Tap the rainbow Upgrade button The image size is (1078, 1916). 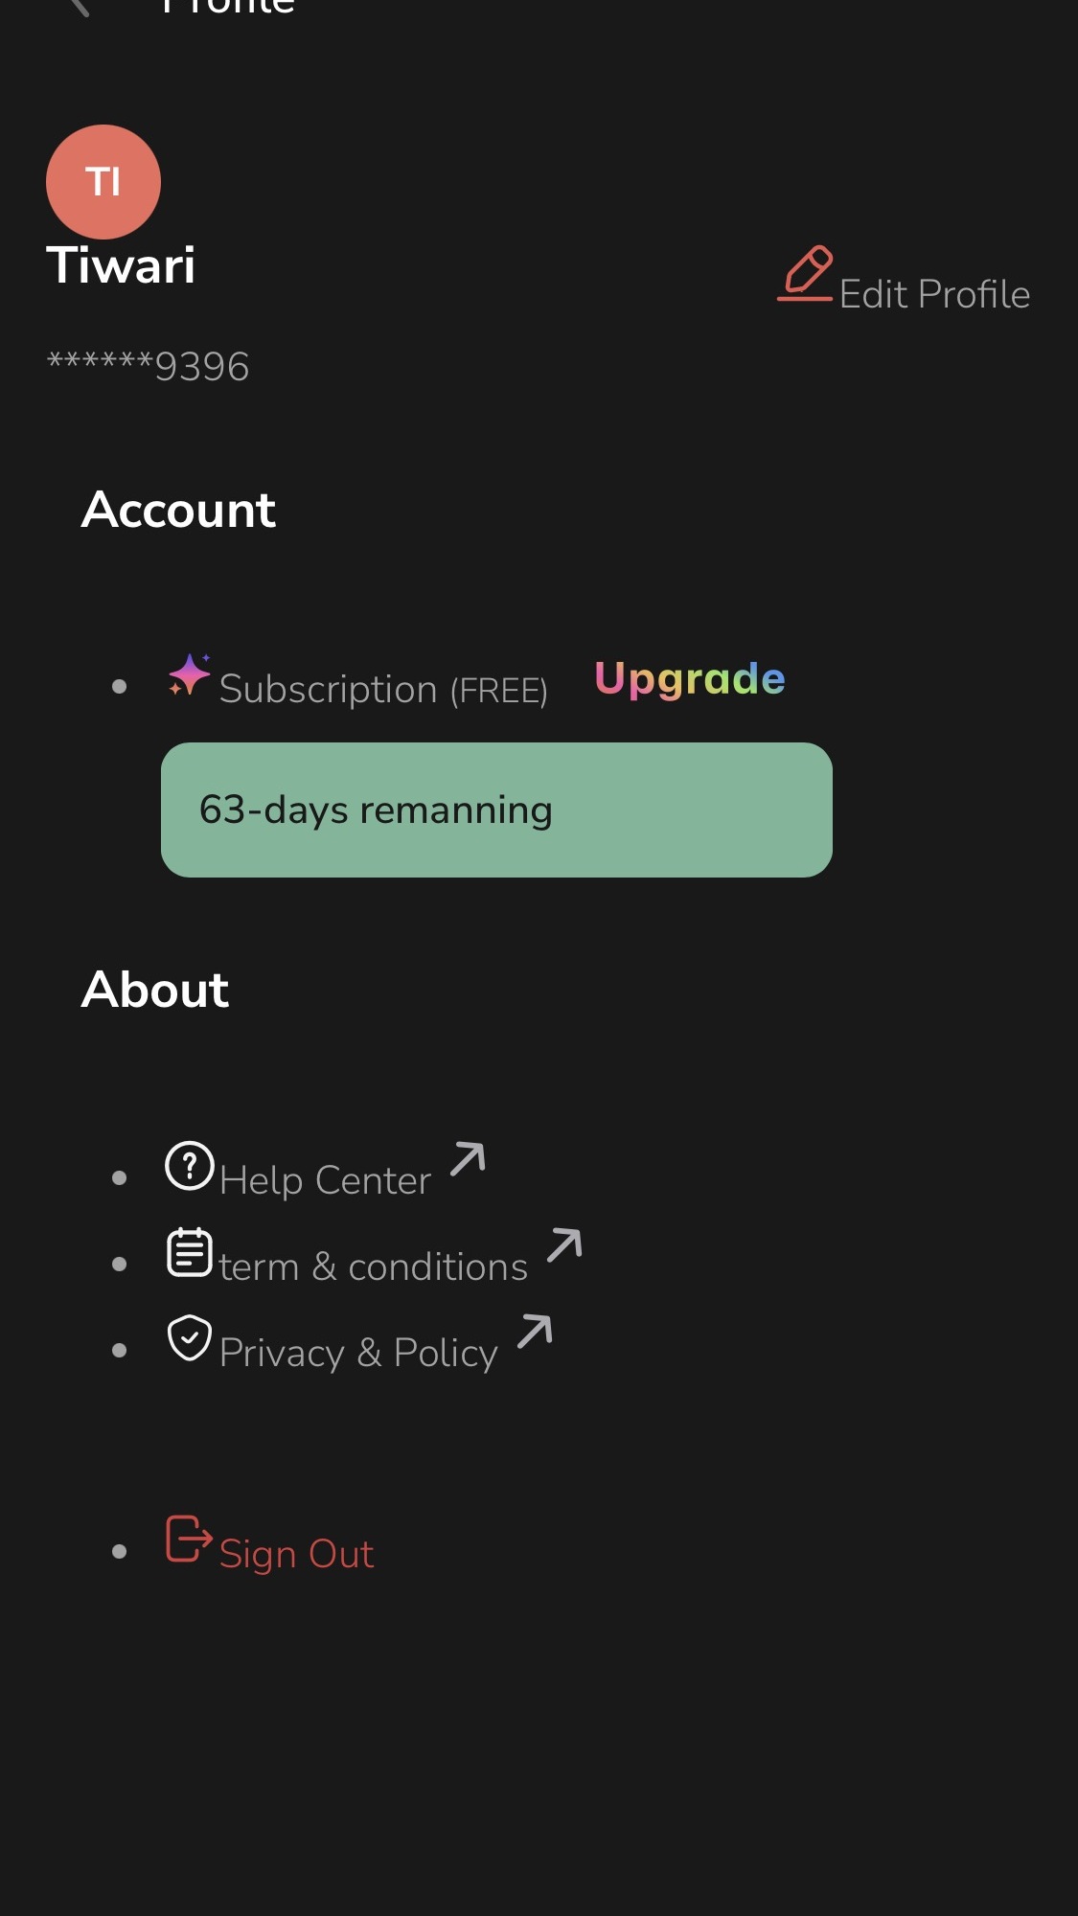tap(690, 679)
